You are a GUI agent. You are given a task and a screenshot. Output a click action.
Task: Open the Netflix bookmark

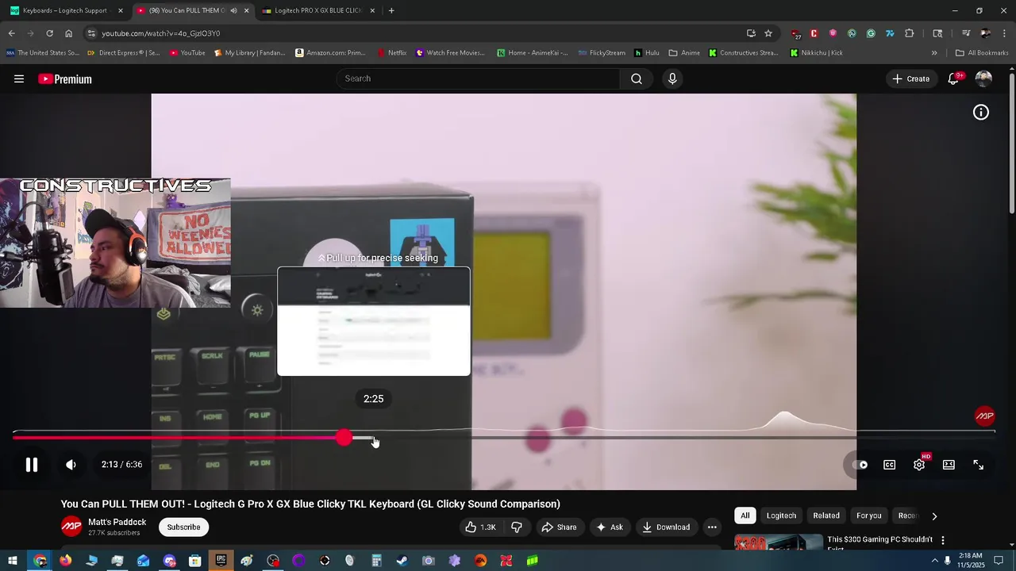391,53
